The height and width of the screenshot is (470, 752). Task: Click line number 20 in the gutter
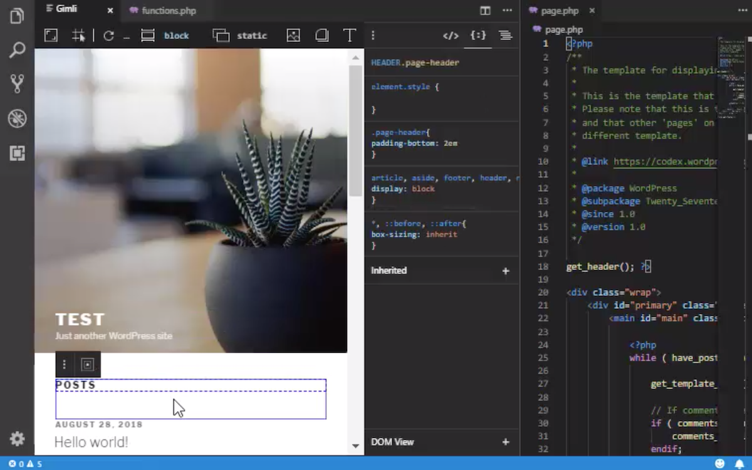click(x=543, y=292)
